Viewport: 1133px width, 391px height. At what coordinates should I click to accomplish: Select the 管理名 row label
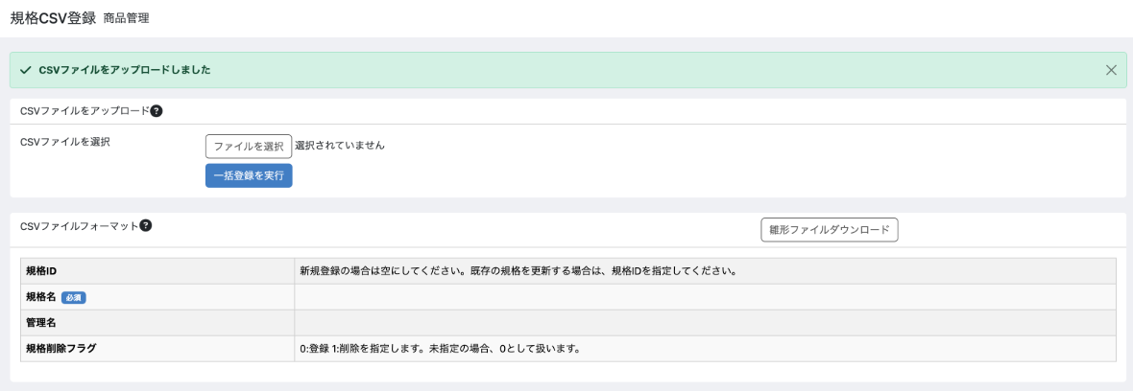[41, 323]
